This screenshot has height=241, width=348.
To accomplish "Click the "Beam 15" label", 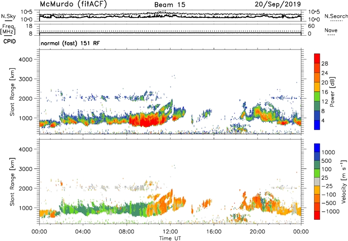I will (x=170, y=5).
